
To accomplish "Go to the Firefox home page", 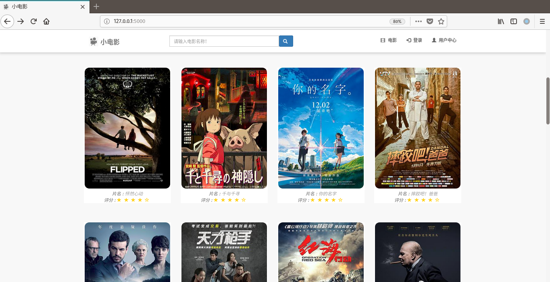I will [46, 21].
